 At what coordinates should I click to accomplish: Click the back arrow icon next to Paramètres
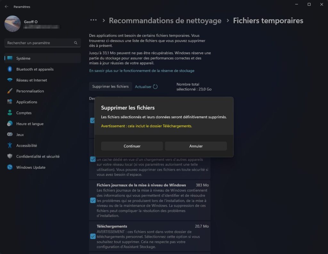(6, 7)
